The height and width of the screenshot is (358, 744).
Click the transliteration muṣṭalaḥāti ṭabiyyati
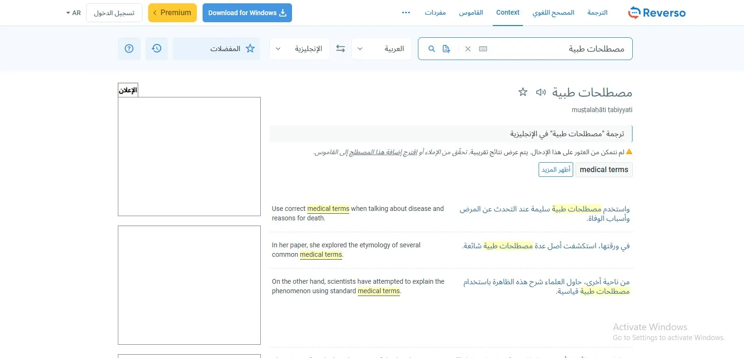coord(602,110)
